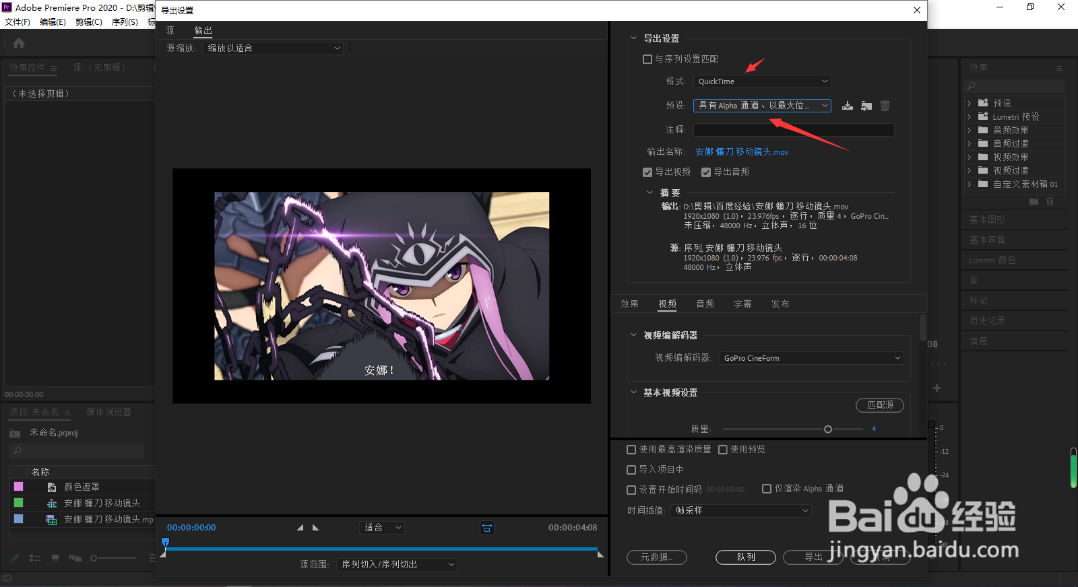The width and height of the screenshot is (1078, 587).
Task: Enable 使用预览 checkbox
Action: tap(723, 450)
